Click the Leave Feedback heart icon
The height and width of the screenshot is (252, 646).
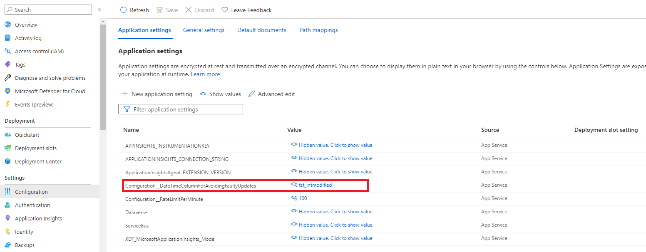pos(225,10)
